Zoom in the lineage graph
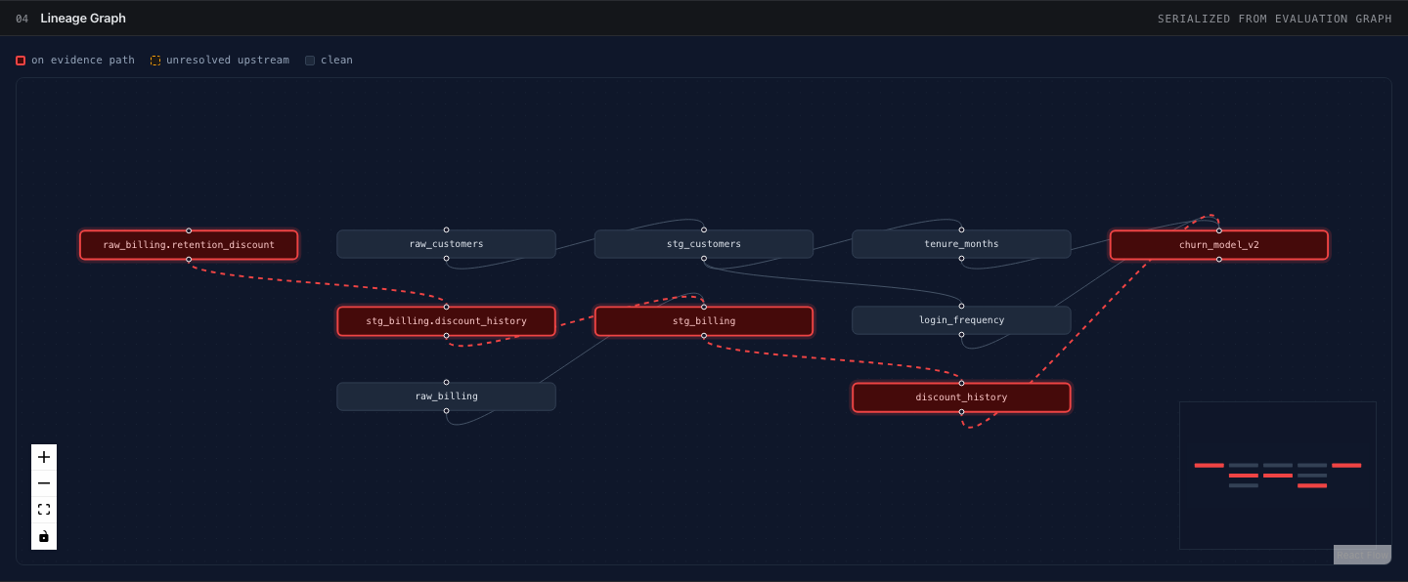Image resolution: width=1408 pixels, height=582 pixels. click(x=44, y=457)
